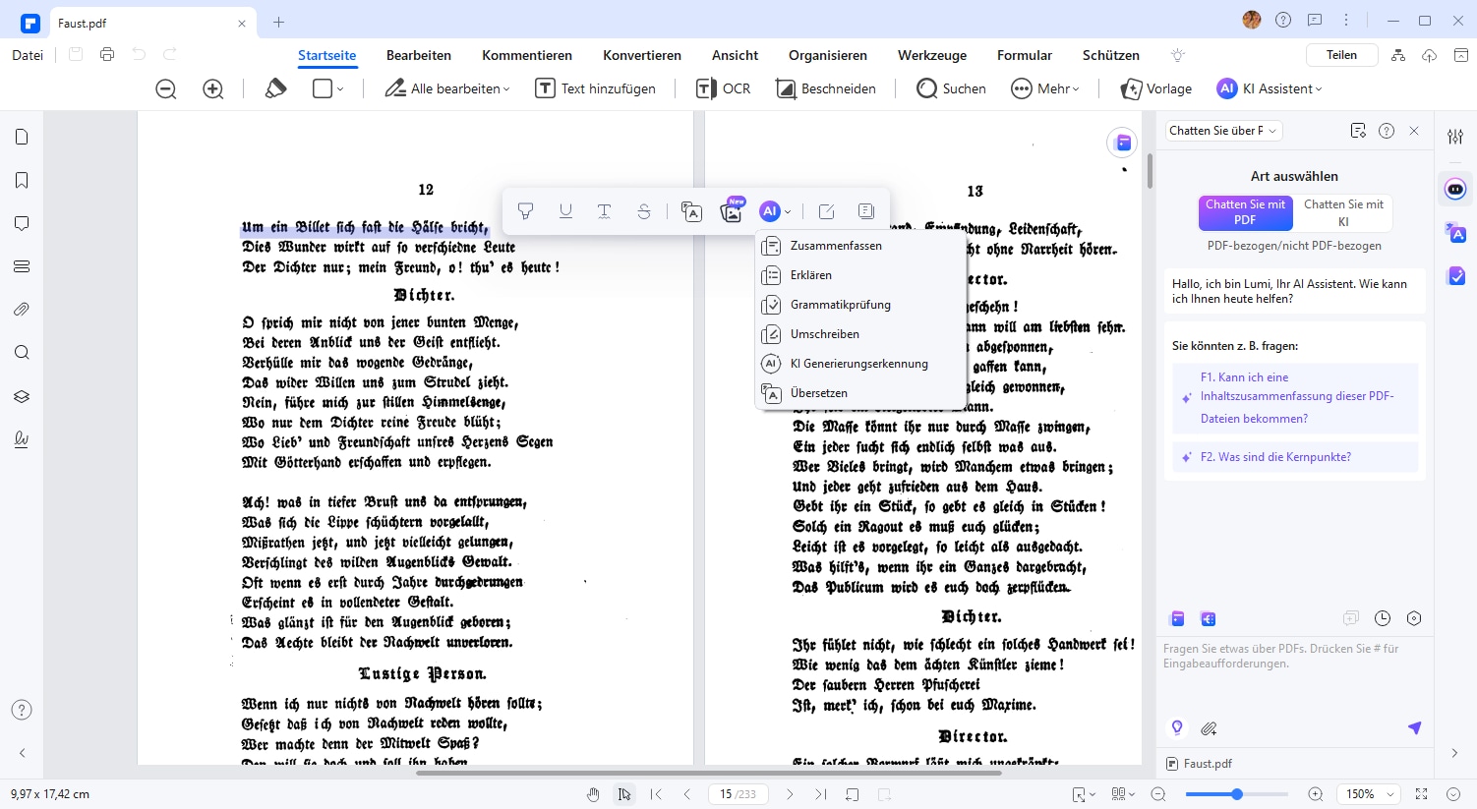Select Chatten Sie mit PDF mode
This screenshot has height=809, width=1477.
click(1245, 212)
